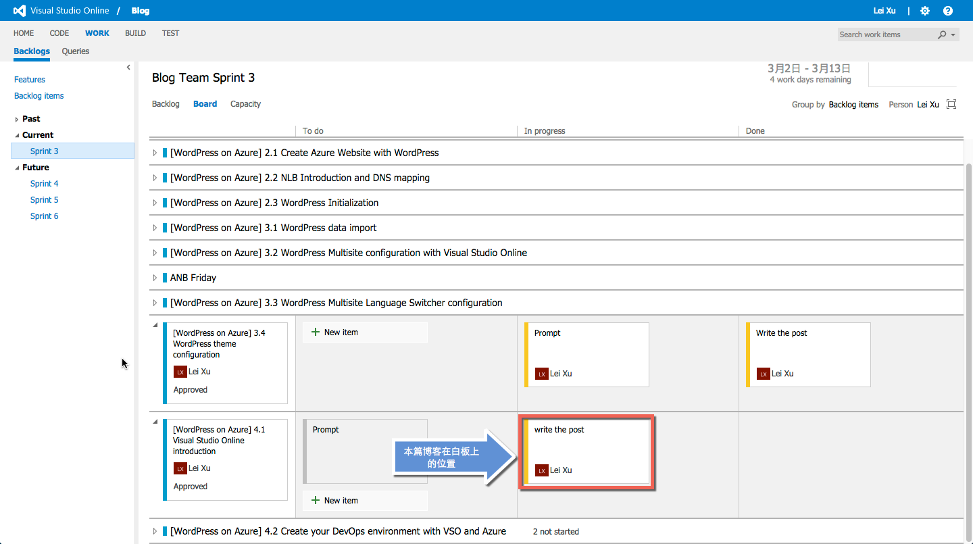Expand the 2.1 Create Azure Website row

pyautogui.click(x=155, y=153)
